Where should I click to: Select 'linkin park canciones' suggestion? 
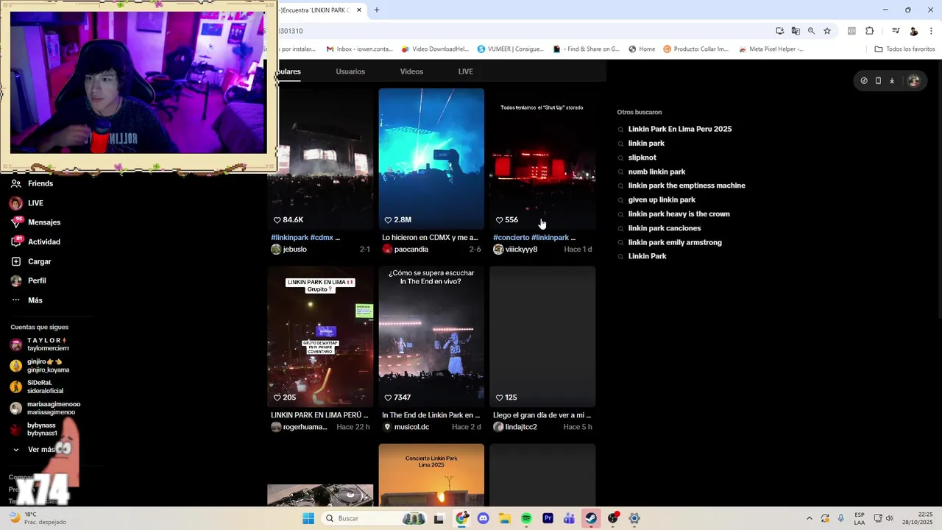coord(665,228)
